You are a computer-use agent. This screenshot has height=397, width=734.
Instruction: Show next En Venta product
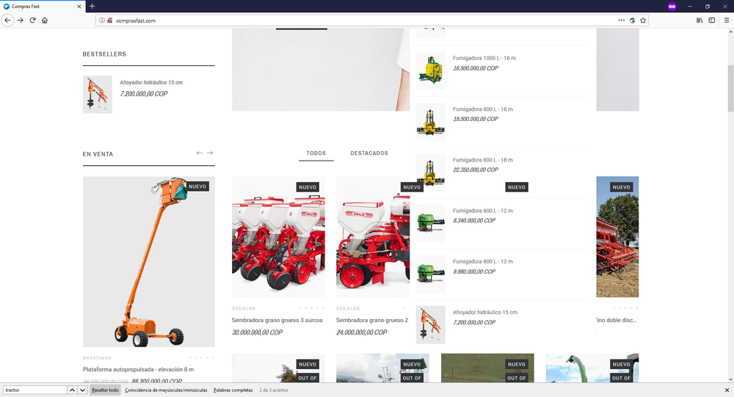(x=210, y=153)
